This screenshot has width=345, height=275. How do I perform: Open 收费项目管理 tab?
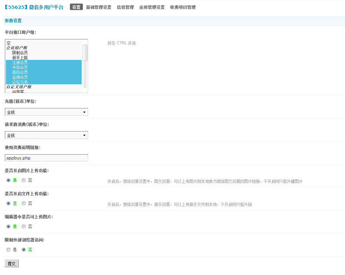tap(183, 7)
